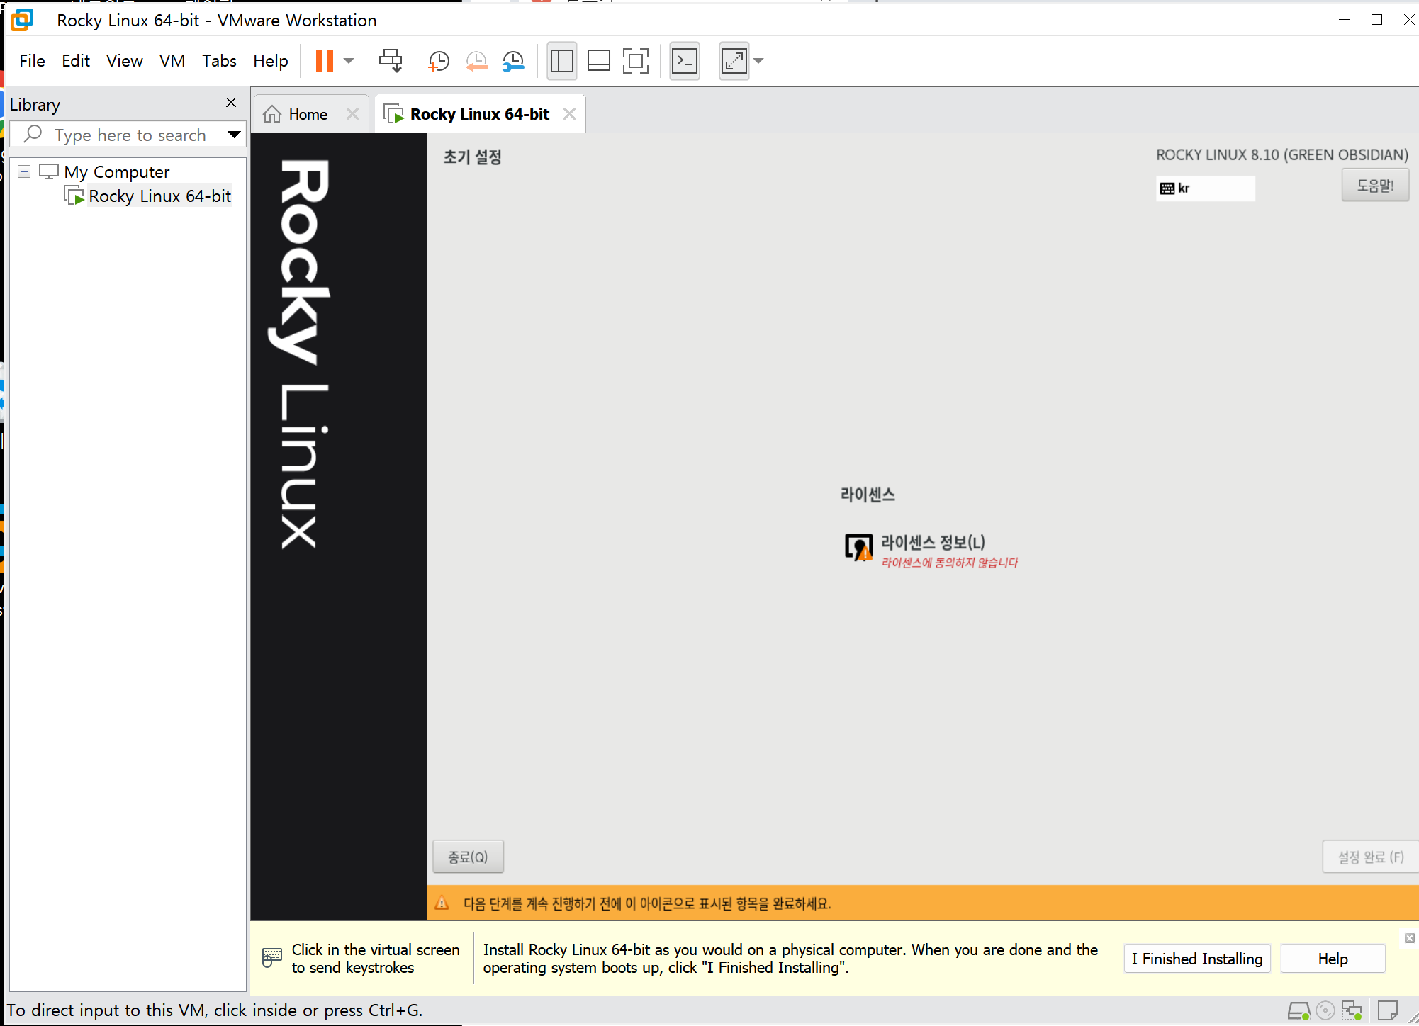Click the VMware Workstation title bar logo
The width and height of the screenshot is (1419, 1026).
click(22, 20)
